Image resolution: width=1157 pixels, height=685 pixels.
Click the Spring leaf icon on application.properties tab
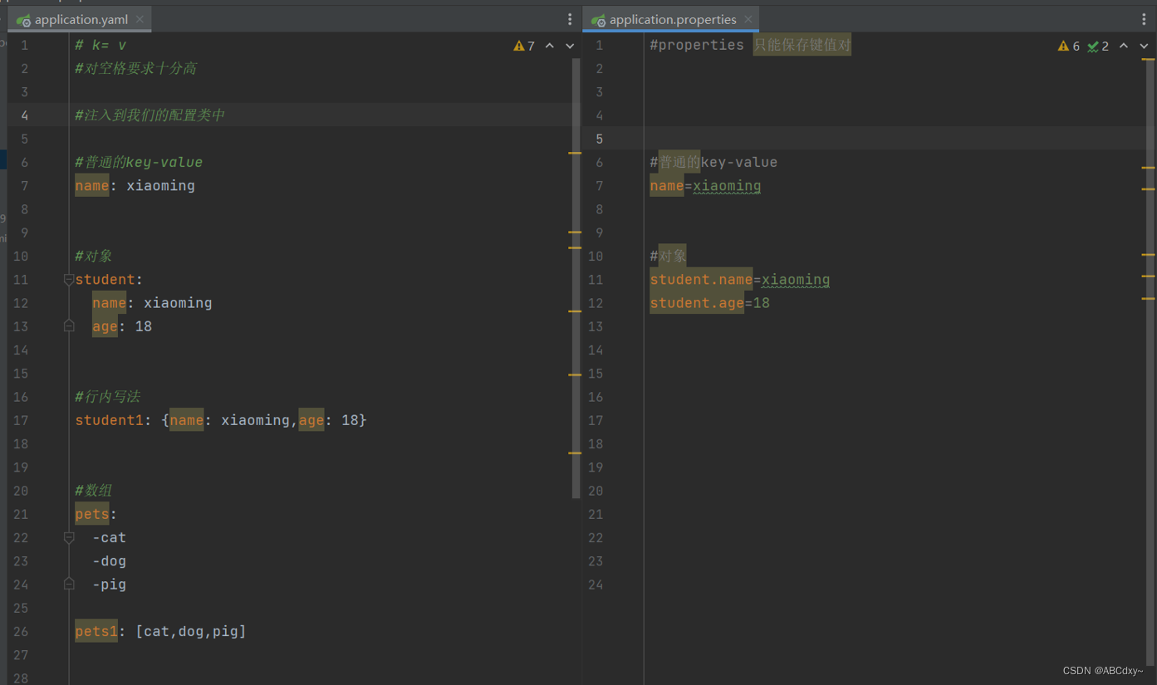coord(596,18)
